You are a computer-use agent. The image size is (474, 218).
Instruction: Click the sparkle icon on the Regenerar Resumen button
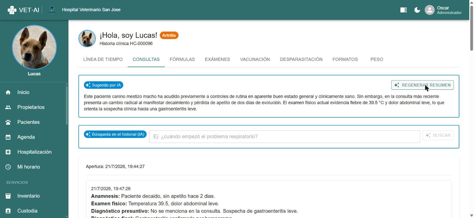[397, 85]
